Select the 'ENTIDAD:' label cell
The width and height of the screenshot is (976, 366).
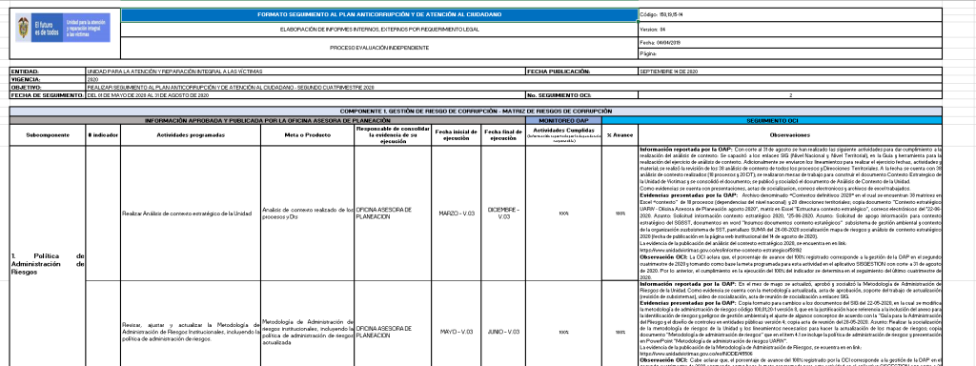click(48, 71)
